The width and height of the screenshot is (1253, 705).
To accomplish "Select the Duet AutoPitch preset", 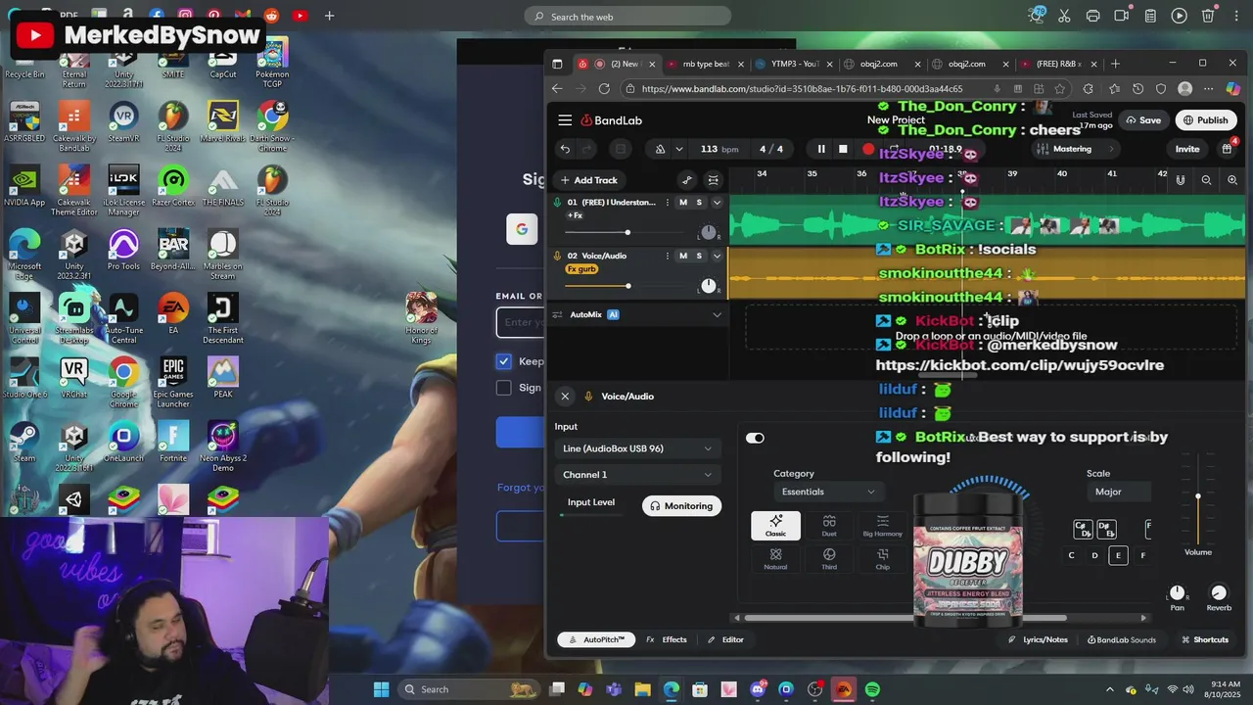I will click(829, 526).
